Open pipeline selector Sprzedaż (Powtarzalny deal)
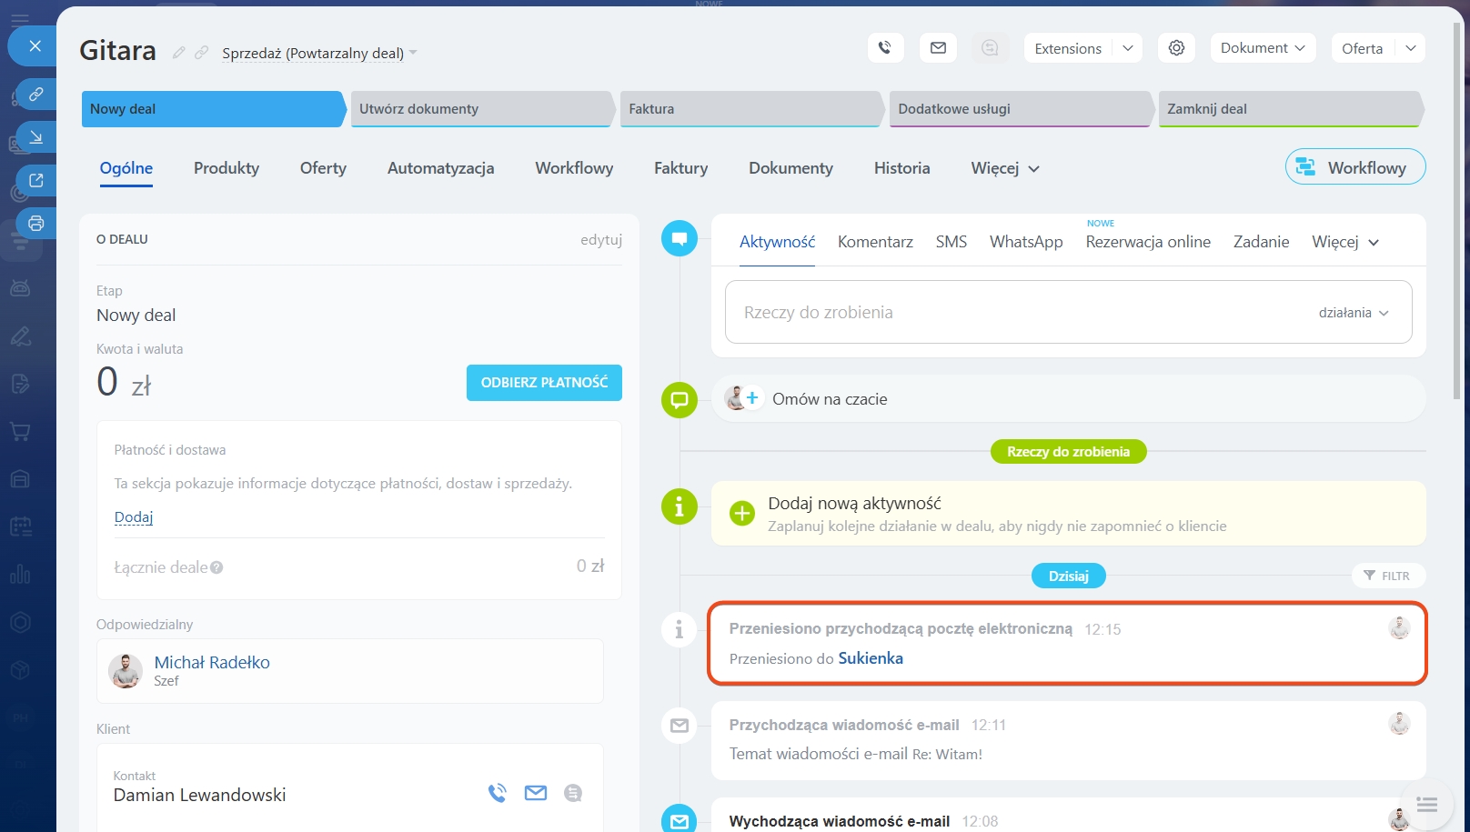The width and height of the screenshot is (1470, 832). (319, 53)
